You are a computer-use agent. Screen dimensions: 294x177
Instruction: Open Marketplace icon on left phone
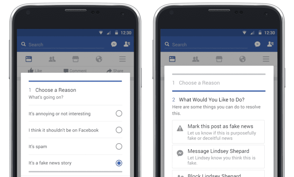click(76, 59)
